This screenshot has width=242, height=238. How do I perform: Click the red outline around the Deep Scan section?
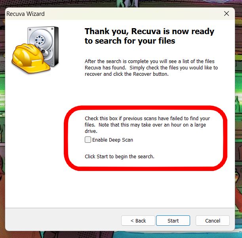click(x=145, y=108)
